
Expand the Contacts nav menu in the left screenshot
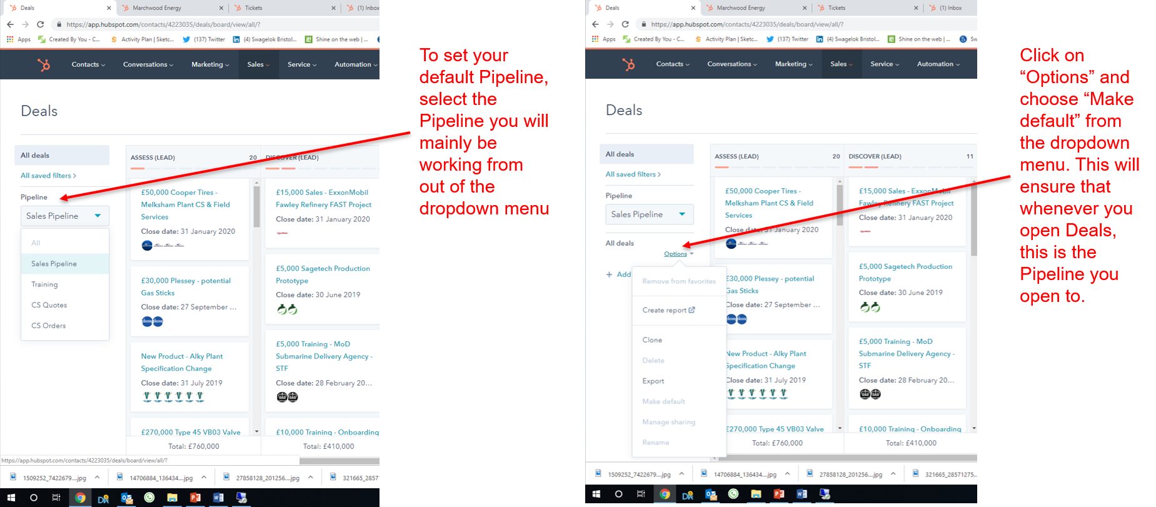88,64
